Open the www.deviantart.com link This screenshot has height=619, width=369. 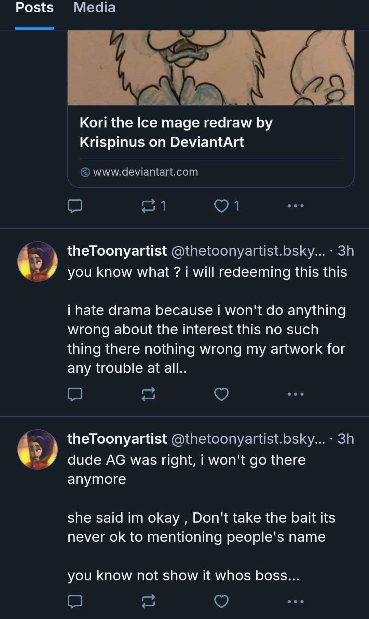145,172
